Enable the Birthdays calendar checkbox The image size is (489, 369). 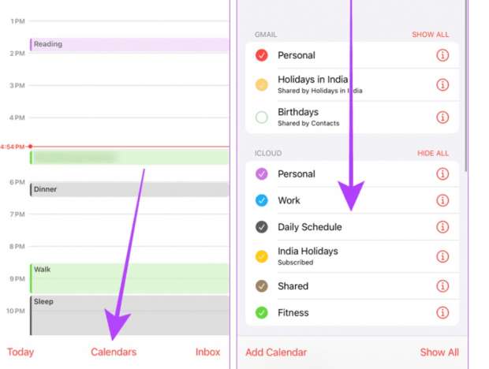[x=262, y=117]
